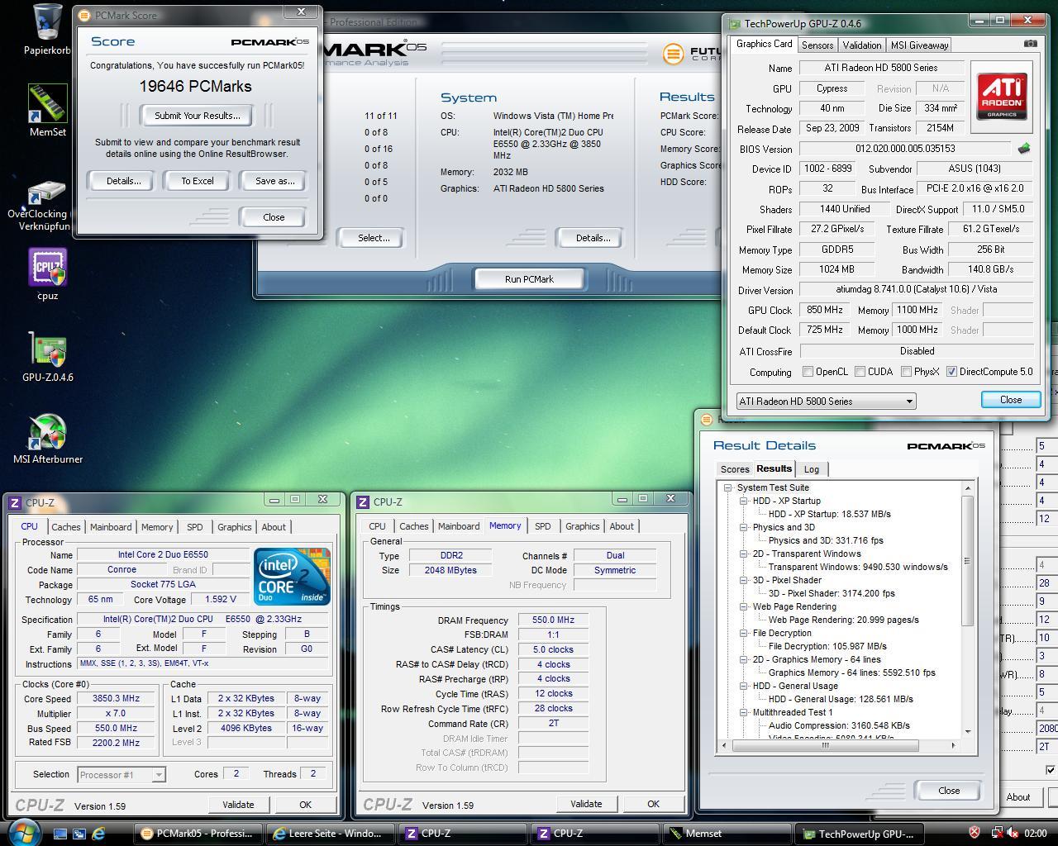Open the Papierkorb recycle bin icon

46,23
